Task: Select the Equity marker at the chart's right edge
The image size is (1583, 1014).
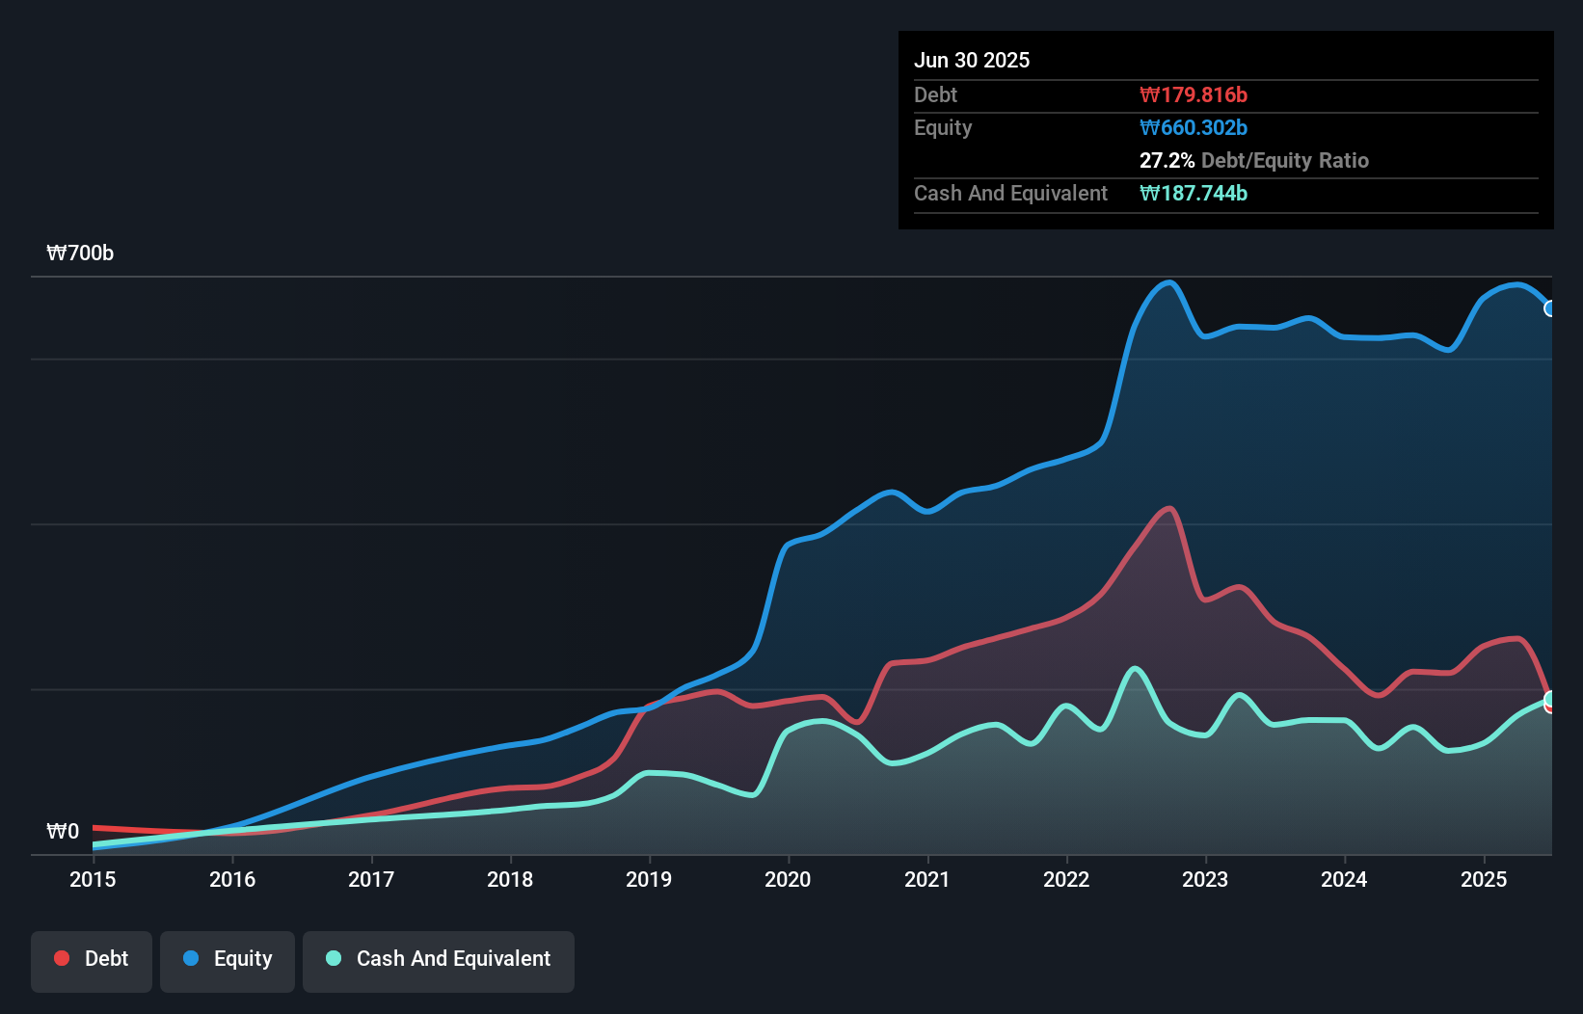Action: (x=1551, y=309)
